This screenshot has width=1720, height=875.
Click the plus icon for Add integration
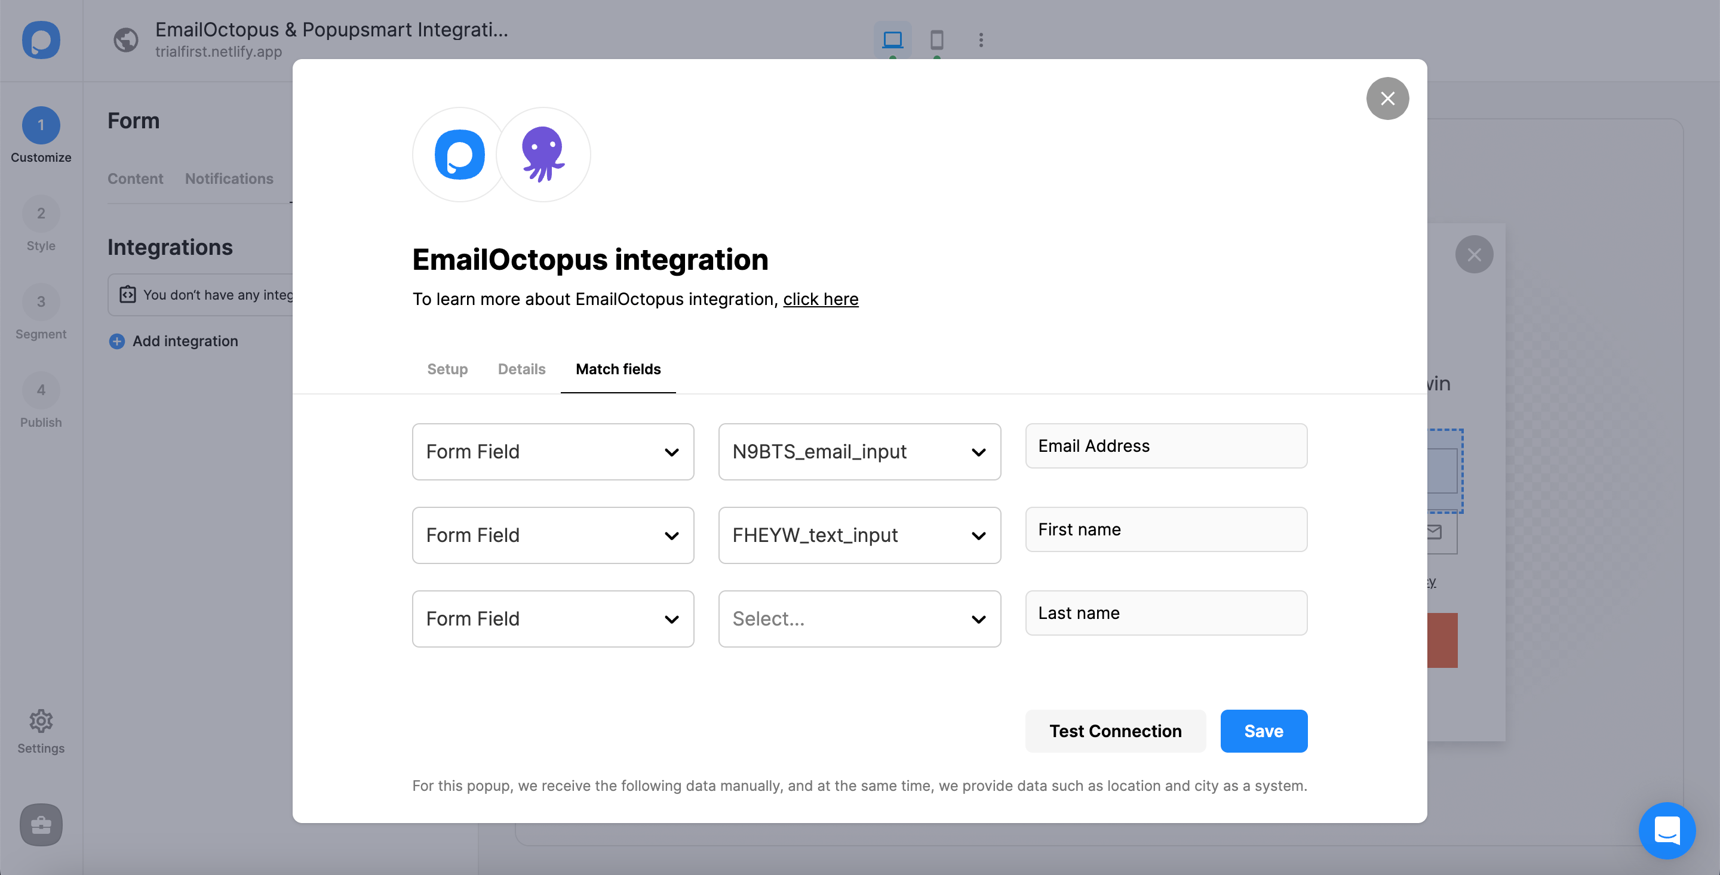(117, 341)
